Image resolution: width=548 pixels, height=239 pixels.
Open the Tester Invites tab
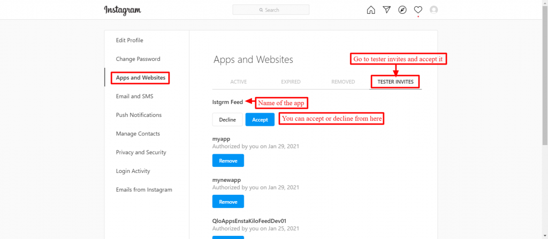(395, 82)
